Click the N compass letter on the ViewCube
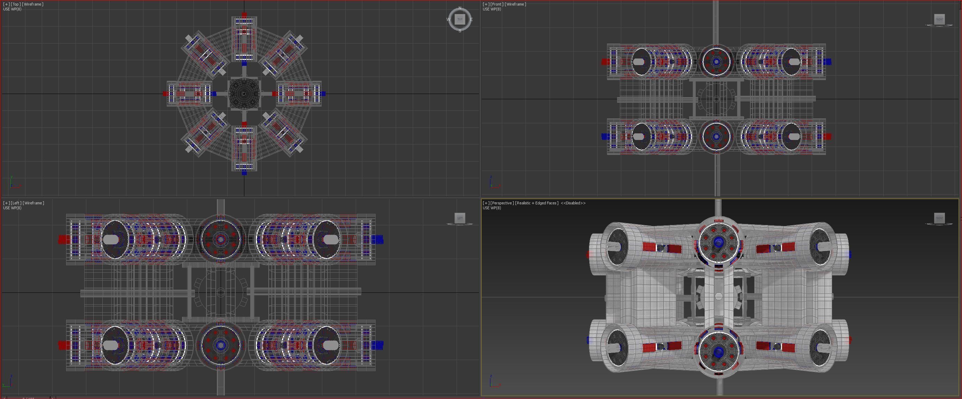Image resolution: width=962 pixels, height=399 pixels. pos(460,8)
